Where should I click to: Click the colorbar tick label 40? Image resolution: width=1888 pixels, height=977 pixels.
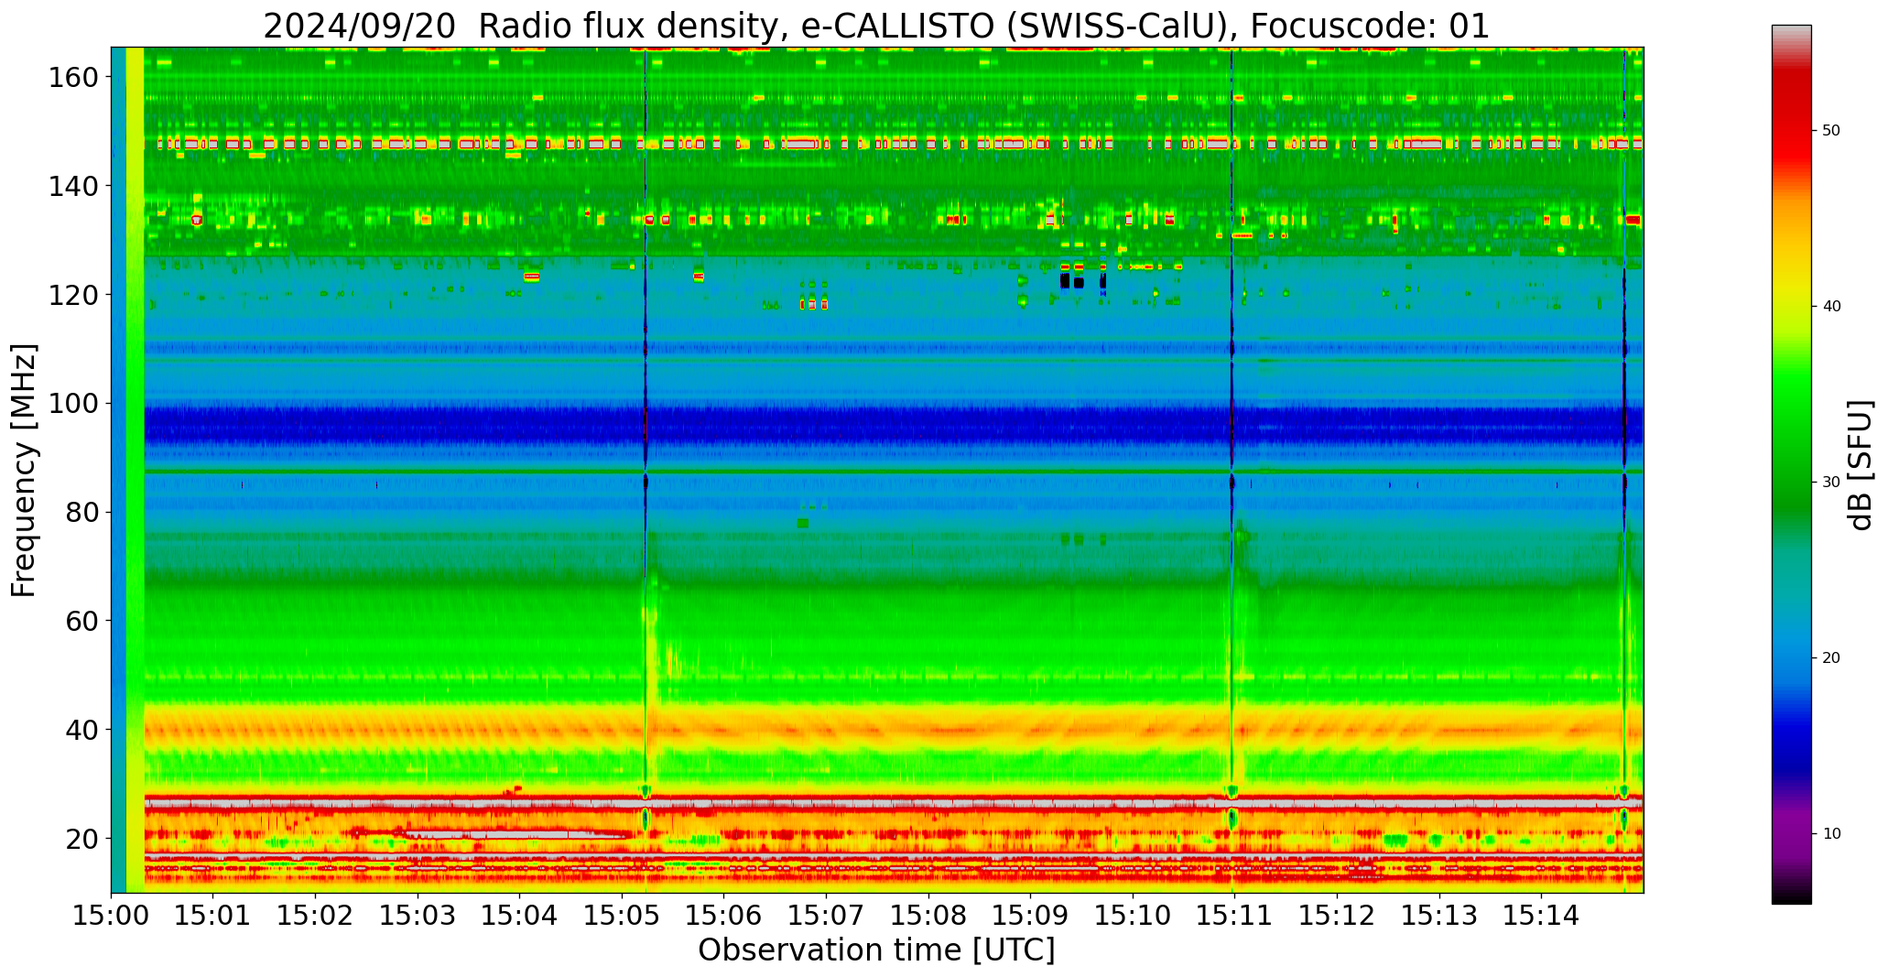click(1831, 307)
